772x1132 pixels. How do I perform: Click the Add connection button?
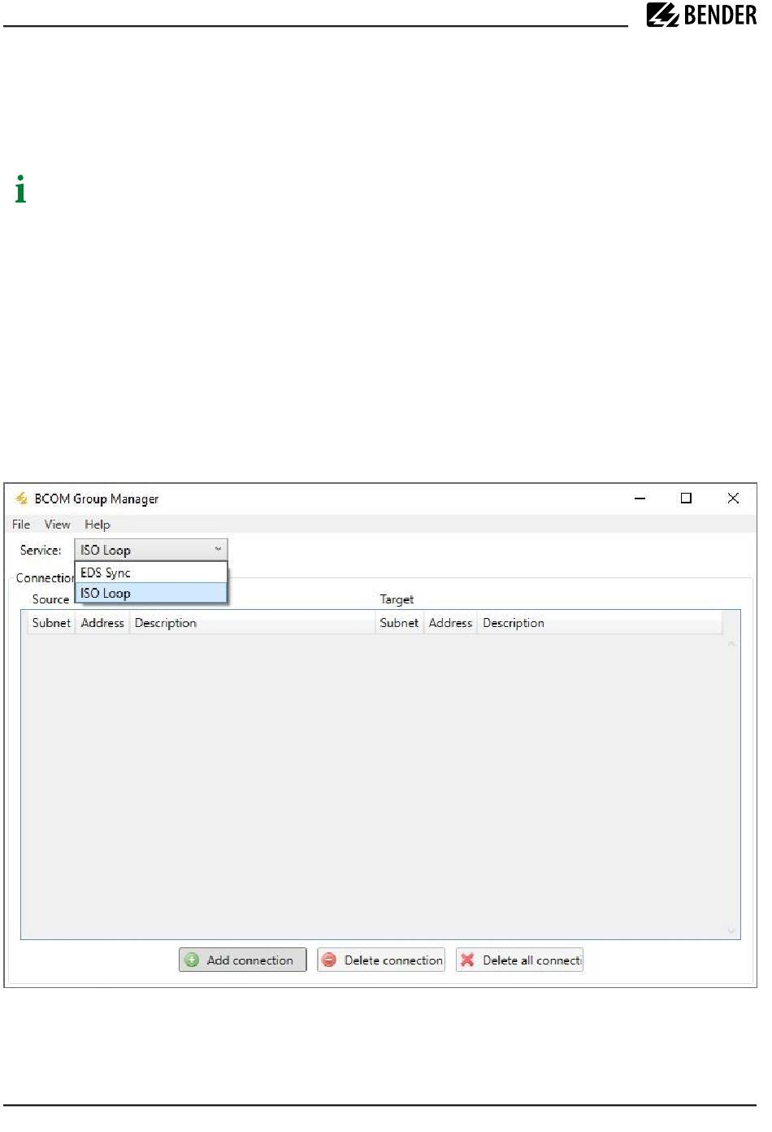(x=242, y=960)
